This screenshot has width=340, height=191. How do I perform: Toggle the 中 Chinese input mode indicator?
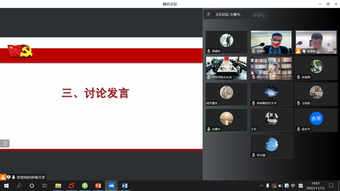[x=293, y=186]
